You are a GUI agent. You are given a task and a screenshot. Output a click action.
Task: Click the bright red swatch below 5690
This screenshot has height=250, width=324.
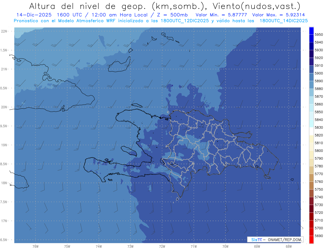(311, 239)
